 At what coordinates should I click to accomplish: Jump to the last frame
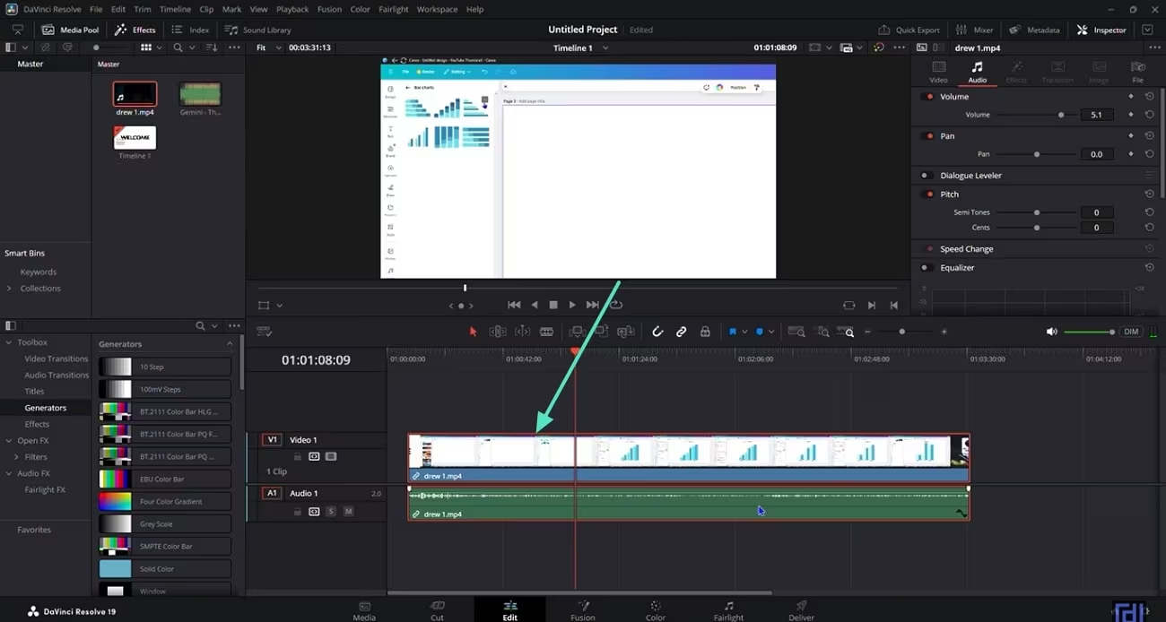coord(592,305)
